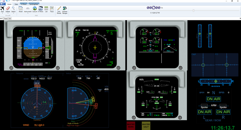Click the horizontal heading compass dial
Image resolution: width=241 pixels, height=130 pixels.
point(37,103)
